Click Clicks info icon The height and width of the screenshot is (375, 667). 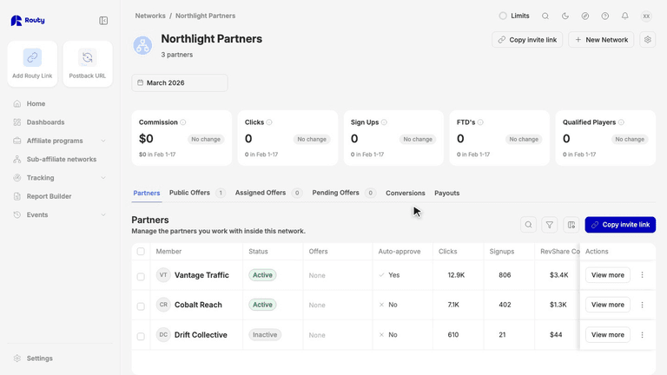(269, 122)
